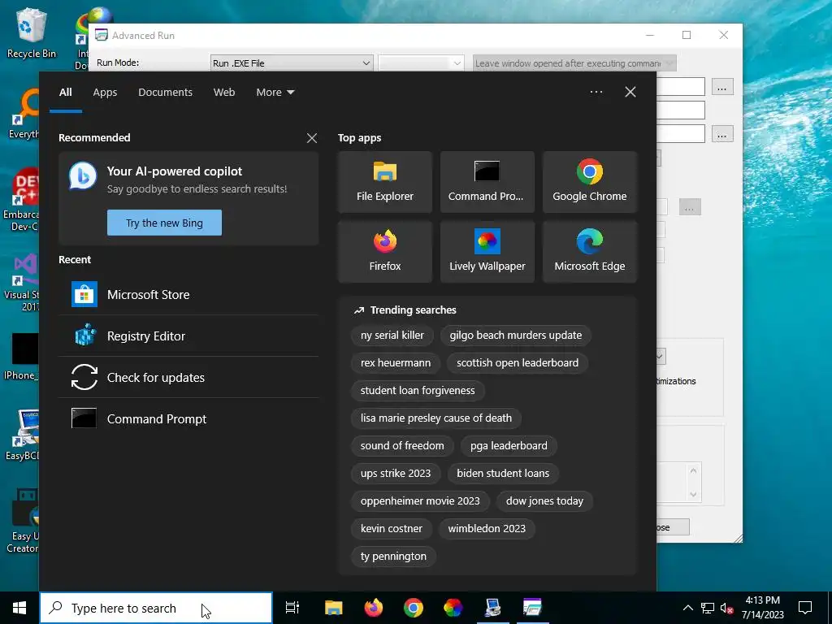Viewport: 832px width, 624px height.
Task: Search trending 'pga leaderboard'
Action: (509, 446)
